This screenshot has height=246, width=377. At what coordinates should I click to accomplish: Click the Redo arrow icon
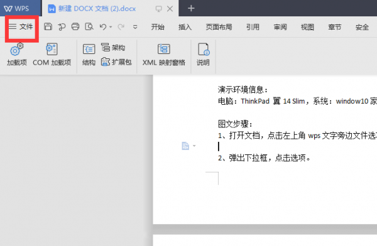coord(121,26)
